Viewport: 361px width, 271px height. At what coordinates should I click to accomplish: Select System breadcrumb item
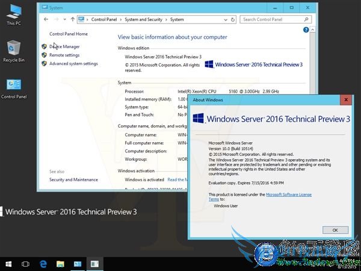(x=177, y=20)
